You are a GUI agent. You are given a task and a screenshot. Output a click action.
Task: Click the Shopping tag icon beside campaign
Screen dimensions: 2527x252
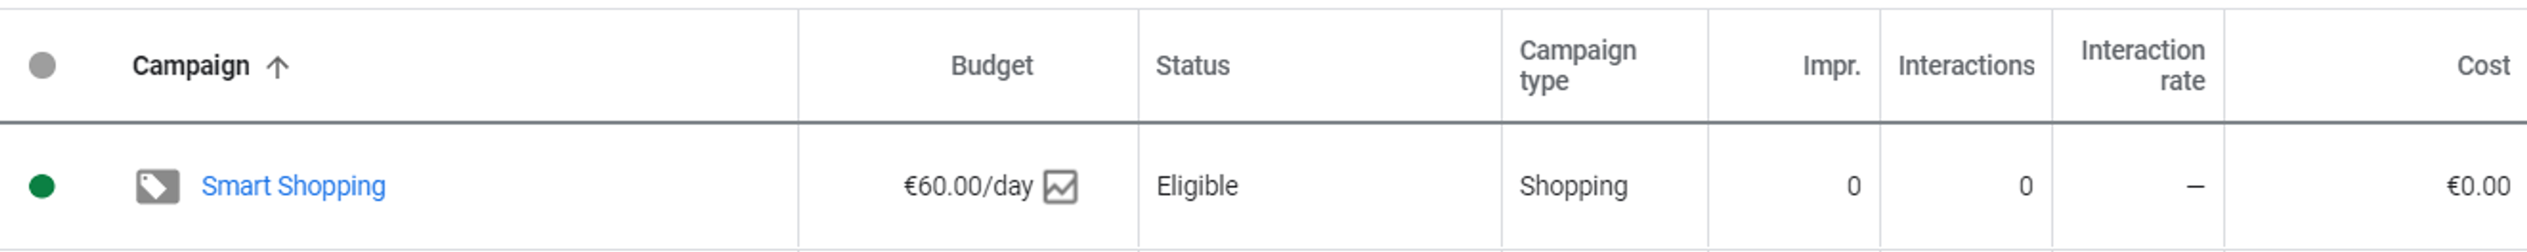157,186
